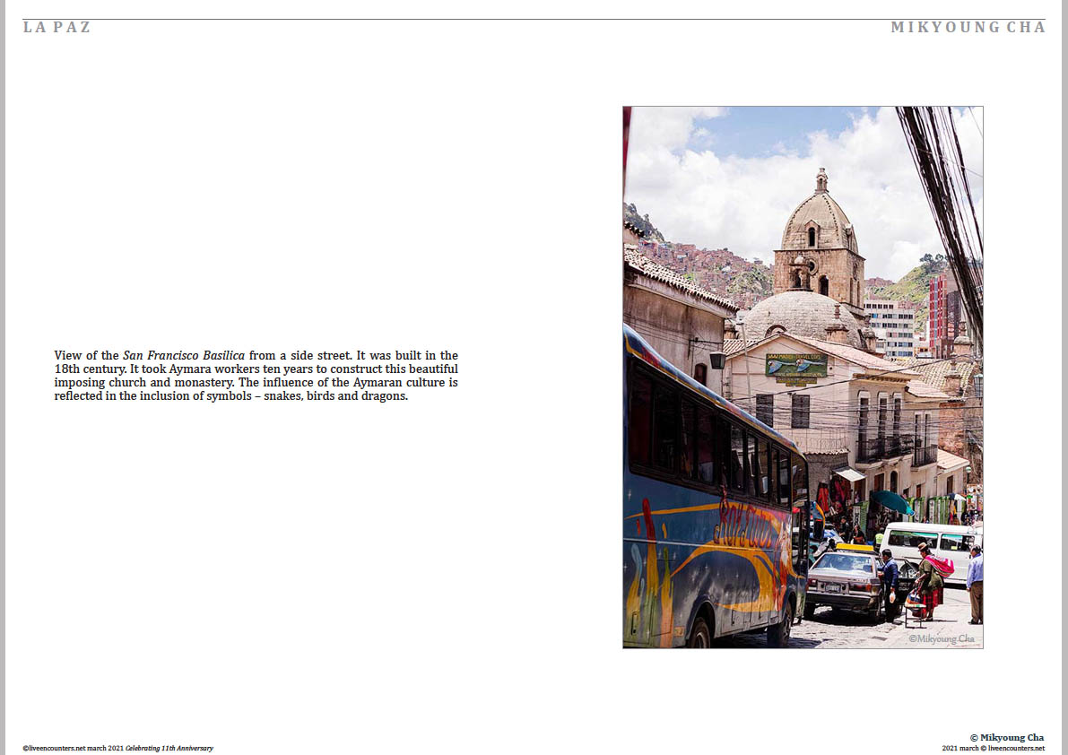
Task: Click the ©Mikyoung Cha photo watermark
Action: click(941, 638)
